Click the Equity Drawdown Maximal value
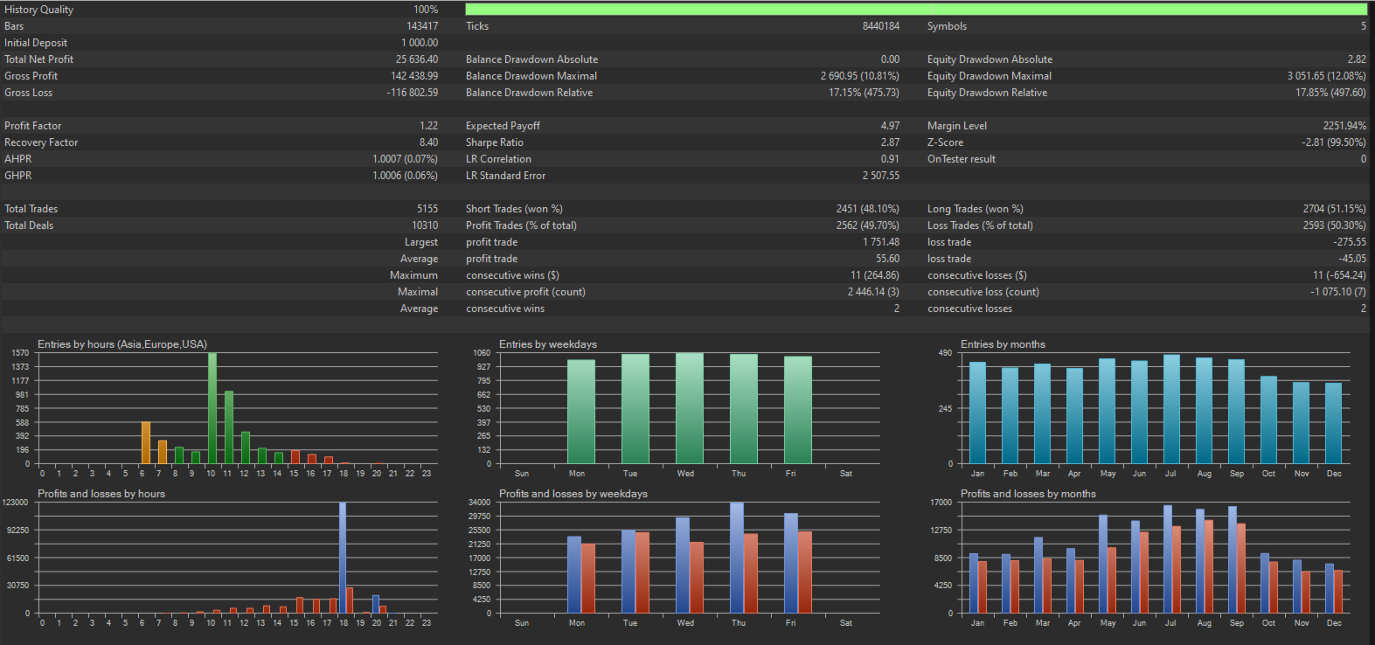 1325,76
